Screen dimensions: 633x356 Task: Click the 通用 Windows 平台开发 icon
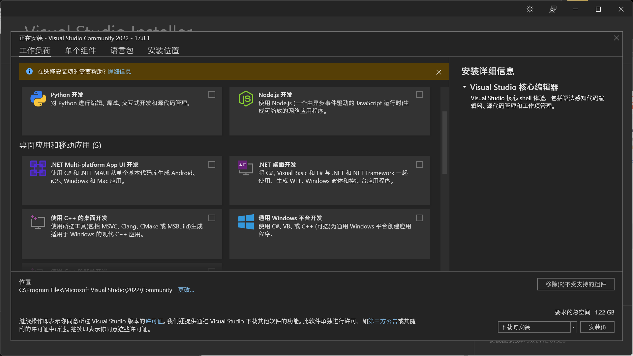[246, 222]
